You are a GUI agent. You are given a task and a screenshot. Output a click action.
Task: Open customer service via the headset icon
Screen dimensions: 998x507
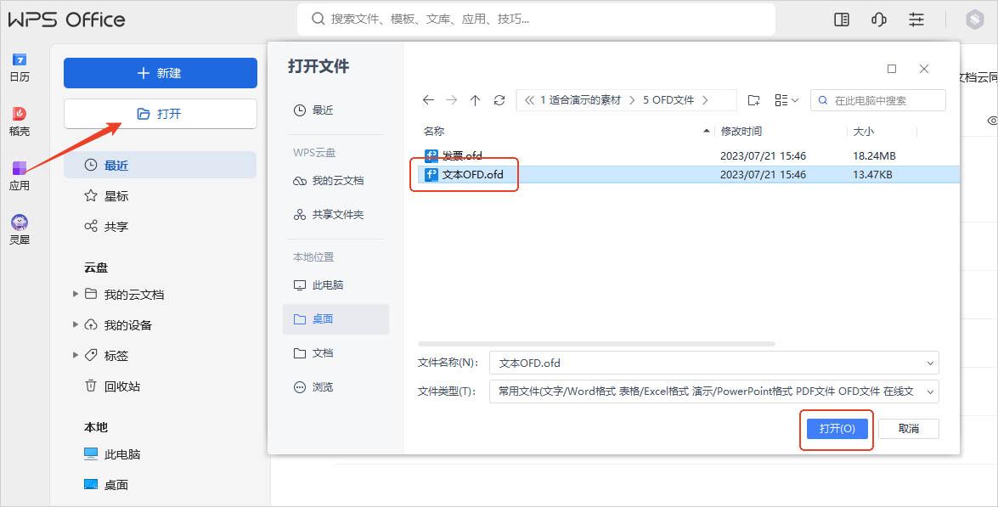pyautogui.click(x=879, y=19)
